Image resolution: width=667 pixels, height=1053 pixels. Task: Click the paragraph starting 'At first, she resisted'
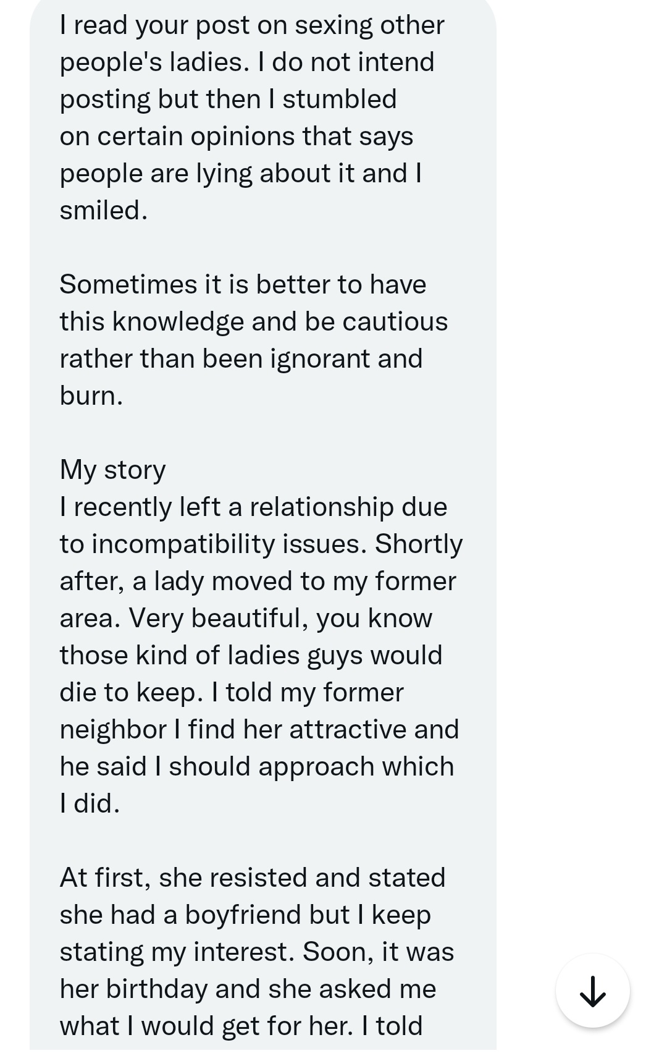pos(257,952)
